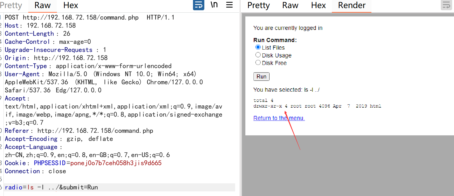
Task: Switch response view to Hex tab
Action: pyautogui.click(x=319, y=5)
